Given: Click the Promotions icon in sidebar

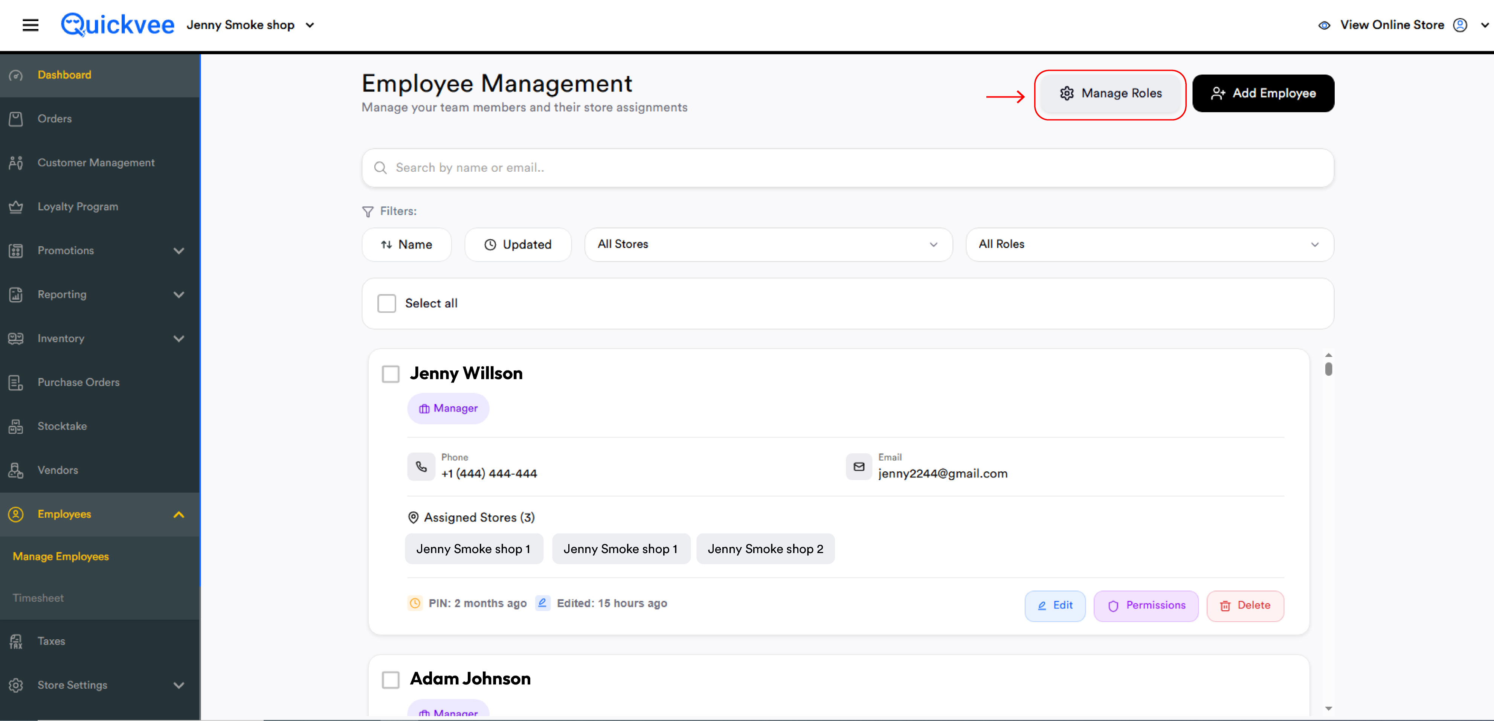Looking at the screenshot, I should pos(16,251).
